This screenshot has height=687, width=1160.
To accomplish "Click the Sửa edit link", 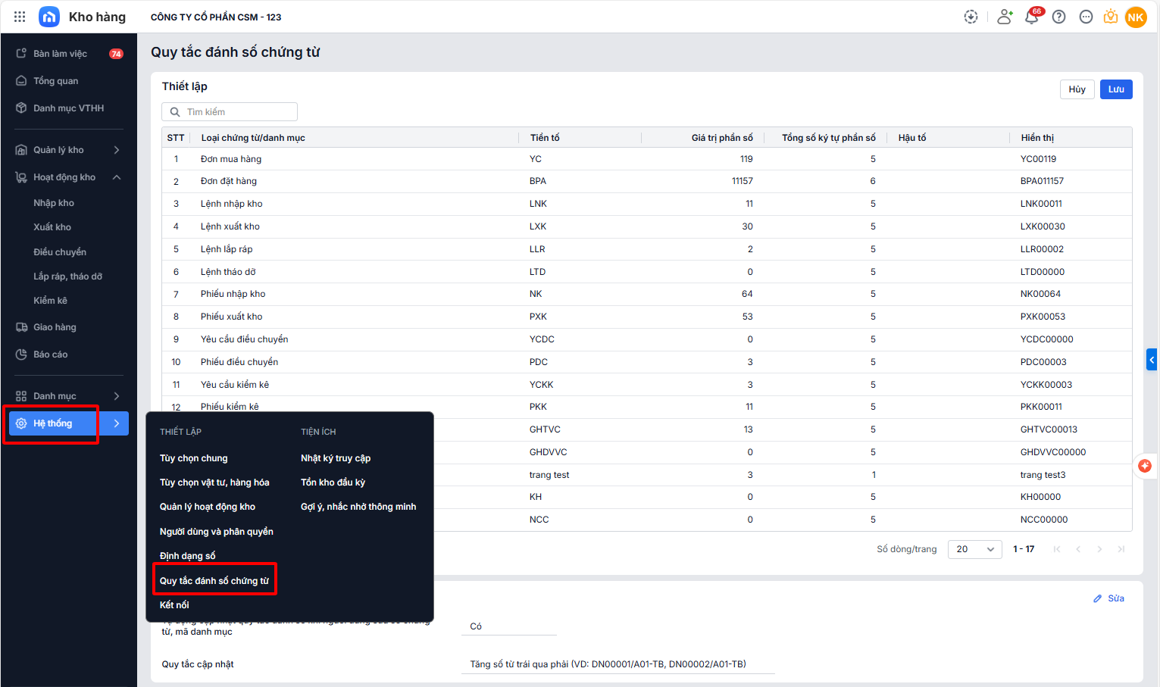I will [1109, 598].
